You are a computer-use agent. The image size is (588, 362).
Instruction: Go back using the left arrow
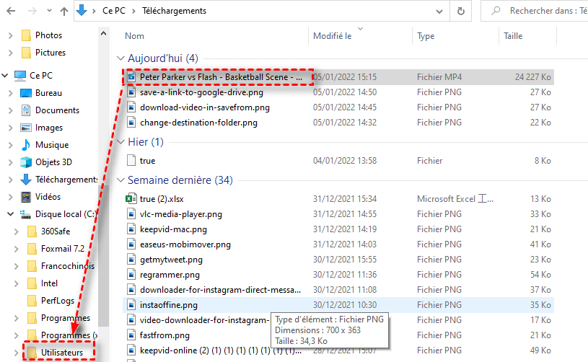pyautogui.click(x=11, y=11)
